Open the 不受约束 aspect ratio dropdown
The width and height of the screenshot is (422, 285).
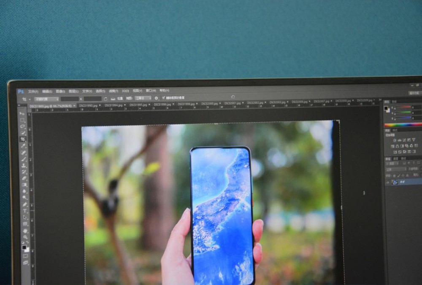click(46, 99)
